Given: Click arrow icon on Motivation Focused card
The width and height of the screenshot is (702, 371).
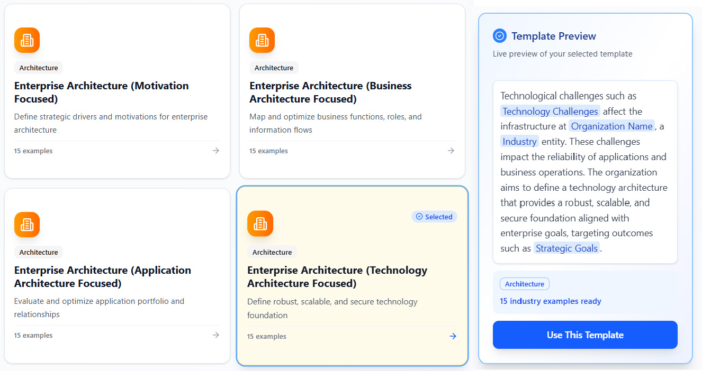Looking at the screenshot, I should [216, 151].
